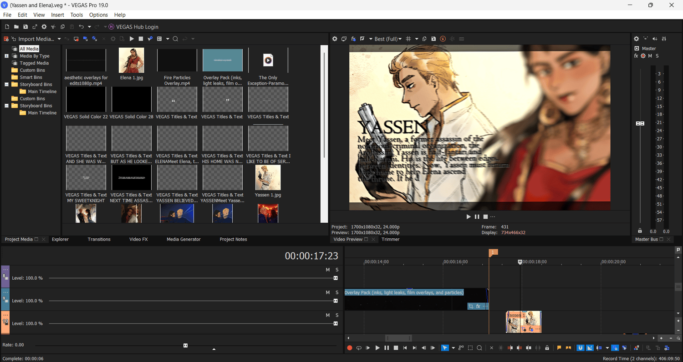Select the Smart Bins folder
Image resolution: width=683 pixels, height=362 pixels.
tap(31, 77)
